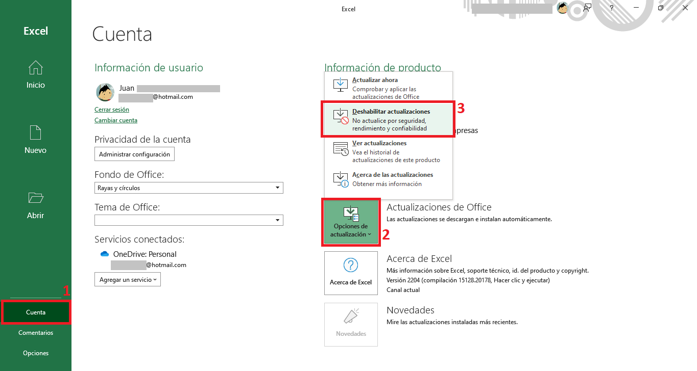The height and width of the screenshot is (371, 697).
Task: Click the title bar profile avatar
Action: point(563,8)
